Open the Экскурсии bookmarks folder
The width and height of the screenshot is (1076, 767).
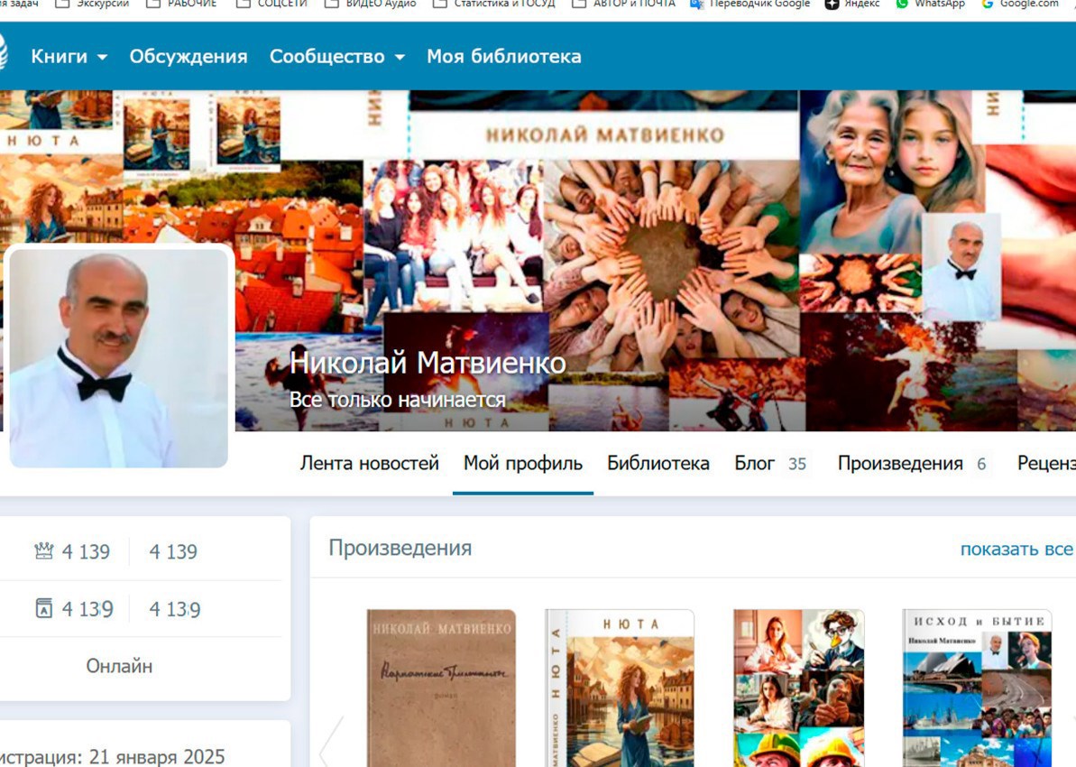(x=92, y=5)
